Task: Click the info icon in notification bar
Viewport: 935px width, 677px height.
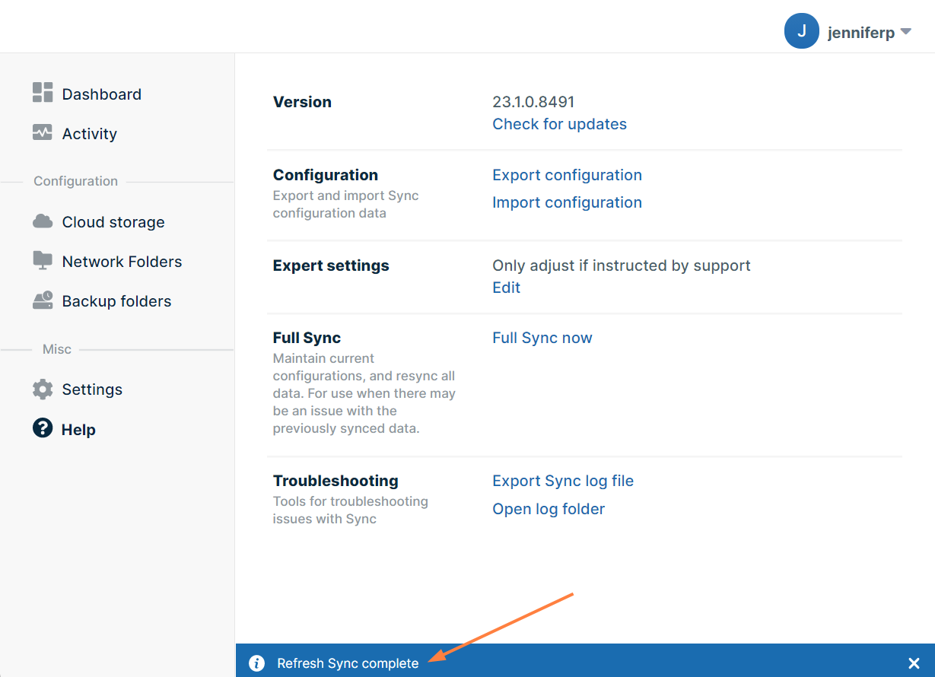Action: point(257,663)
